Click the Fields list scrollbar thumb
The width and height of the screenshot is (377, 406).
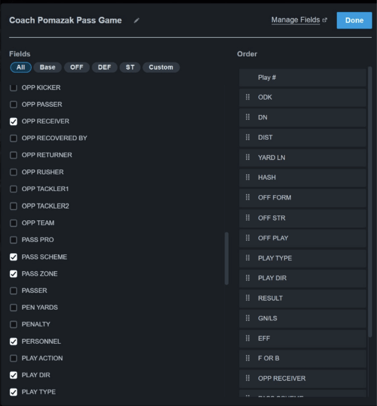coord(227,258)
